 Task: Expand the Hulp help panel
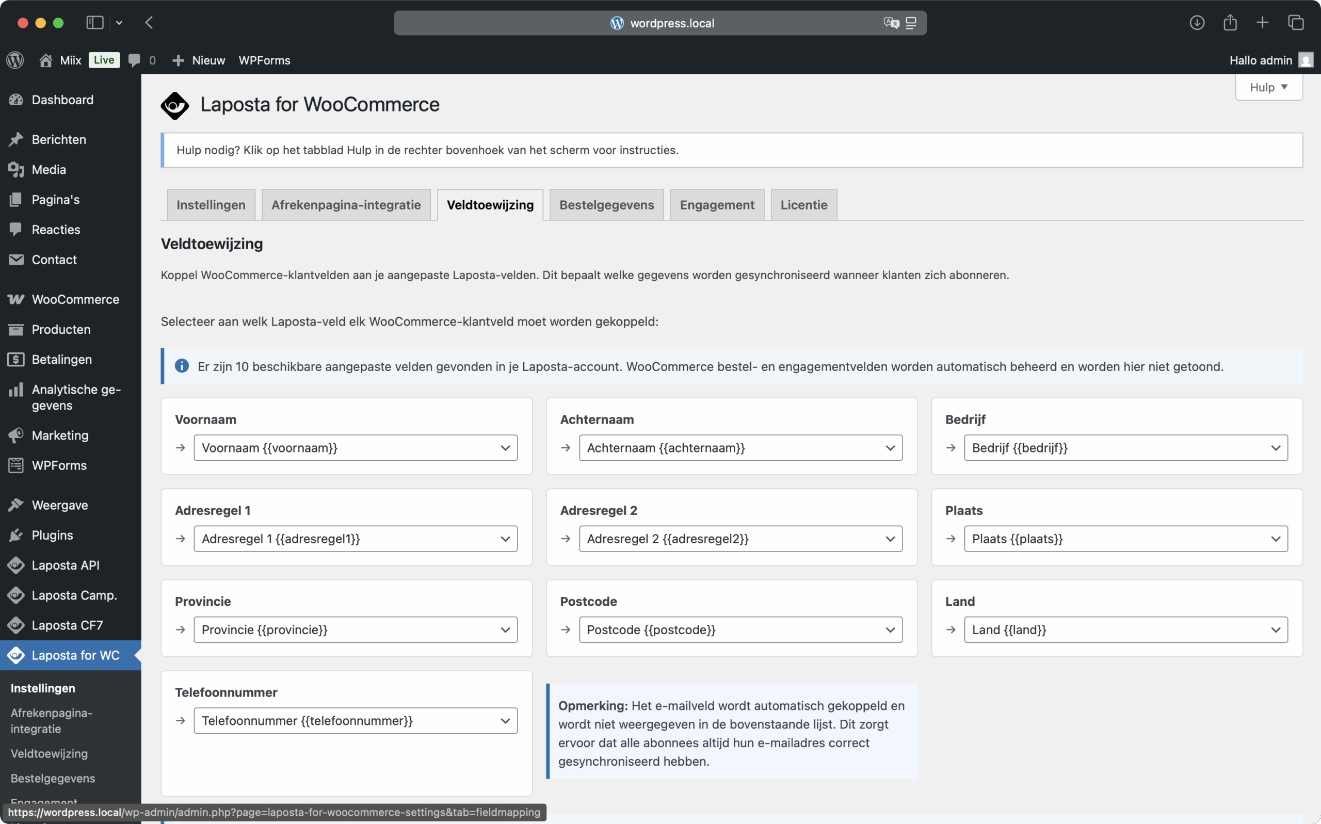[1269, 87]
